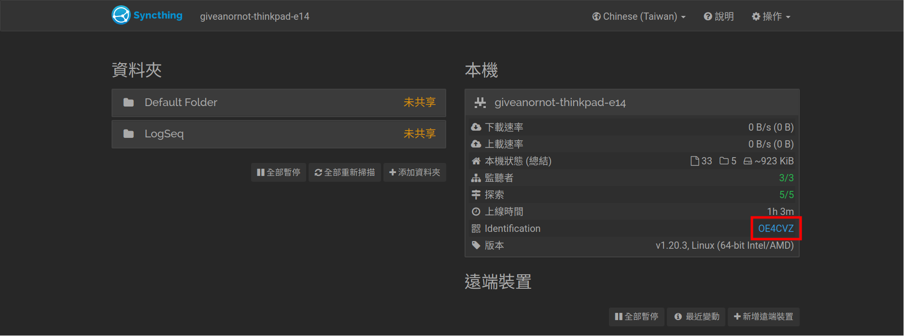Collapse the giveanornot-thinkpad-e14 device panel
This screenshot has width=904, height=336.
[x=632, y=103]
